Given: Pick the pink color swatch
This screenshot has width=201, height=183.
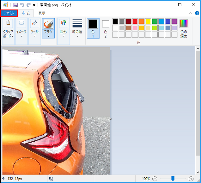Looking at the screenshot, I should coord(135,28).
